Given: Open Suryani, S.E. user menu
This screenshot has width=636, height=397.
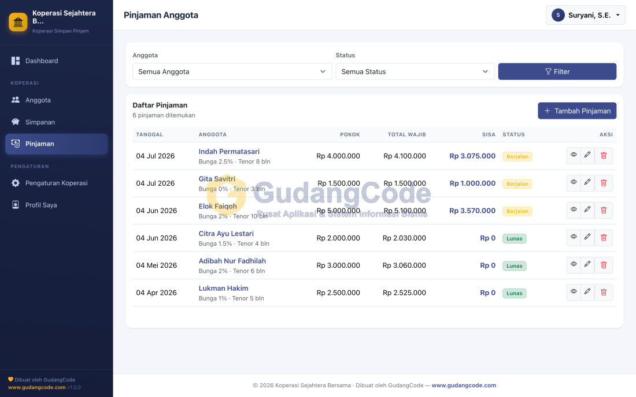Looking at the screenshot, I should pyautogui.click(x=585, y=15).
